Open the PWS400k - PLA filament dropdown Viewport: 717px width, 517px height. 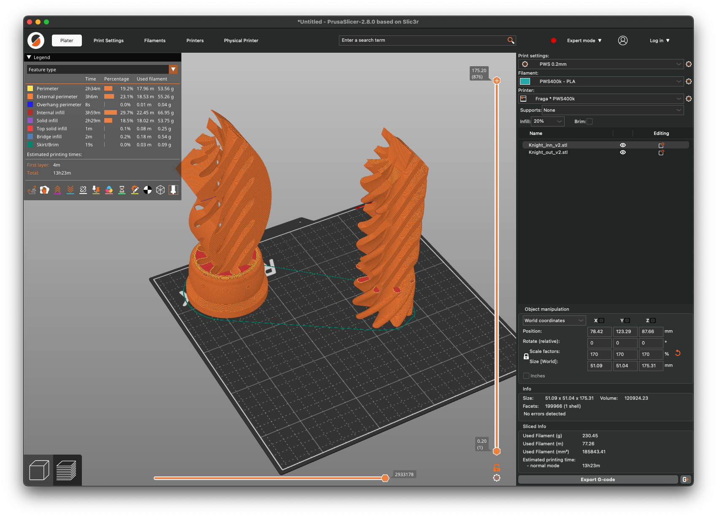pos(601,81)
